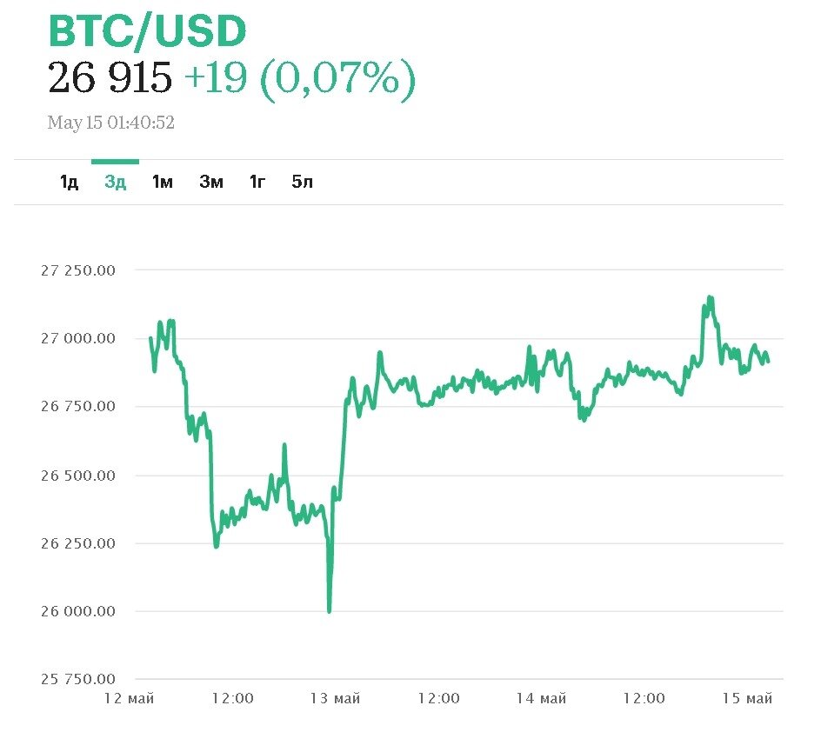Image resolution: width=821 pixels, height=732 pixels.
Task: Click the 12 май date label
Action: tap(130, 698)
